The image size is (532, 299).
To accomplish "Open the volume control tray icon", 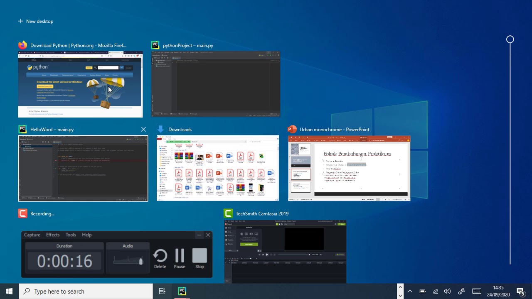I will pos(447,291).
